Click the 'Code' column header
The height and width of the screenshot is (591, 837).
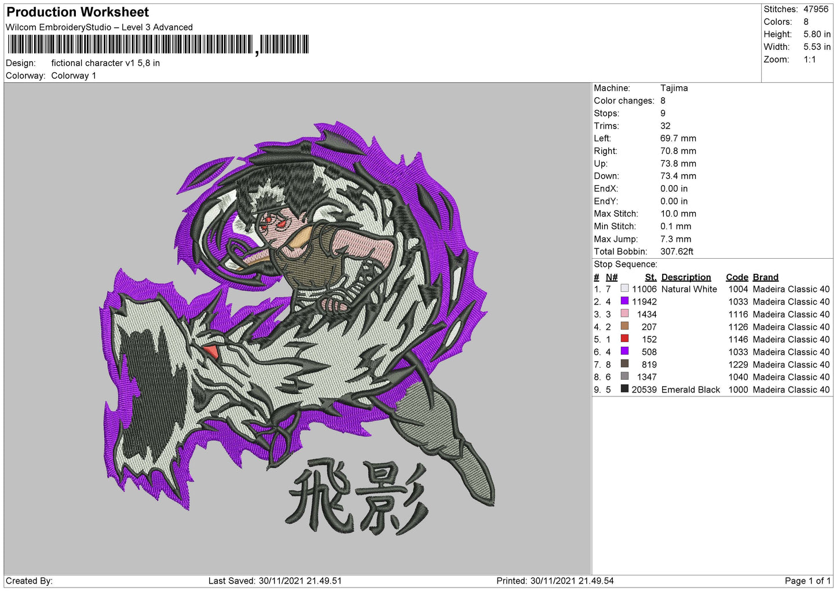(737, 277)
